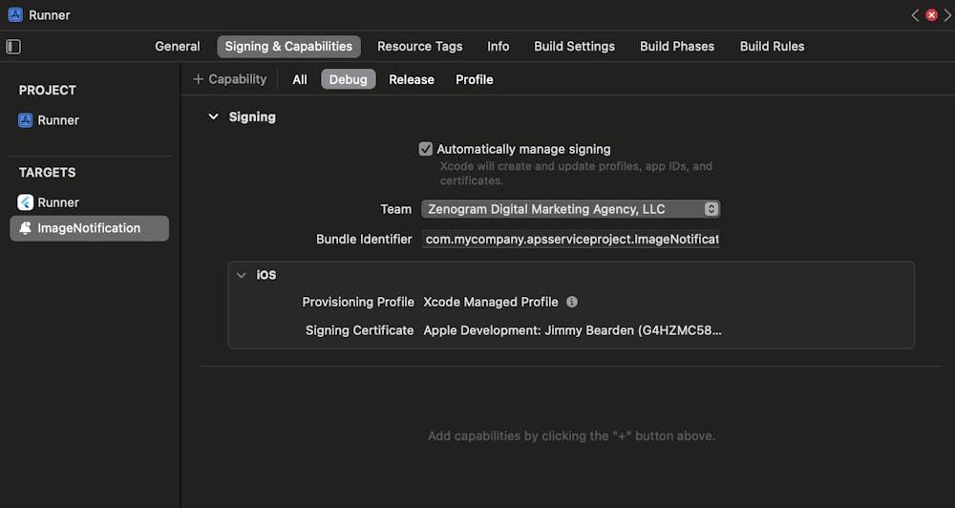
Task: Select the Release configuration filter
Action: [412, 79]
